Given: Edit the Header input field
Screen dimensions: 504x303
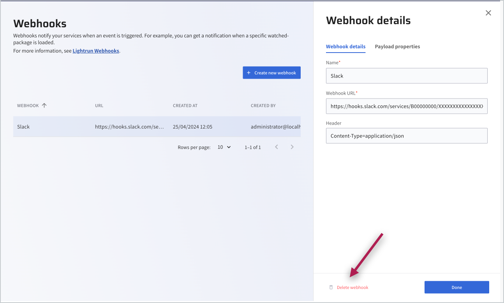Looking at the screenshot, I should click(x=407, y=136).
